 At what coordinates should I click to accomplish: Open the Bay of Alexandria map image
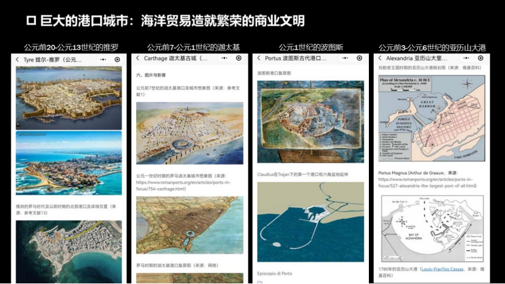pos(431,228)
